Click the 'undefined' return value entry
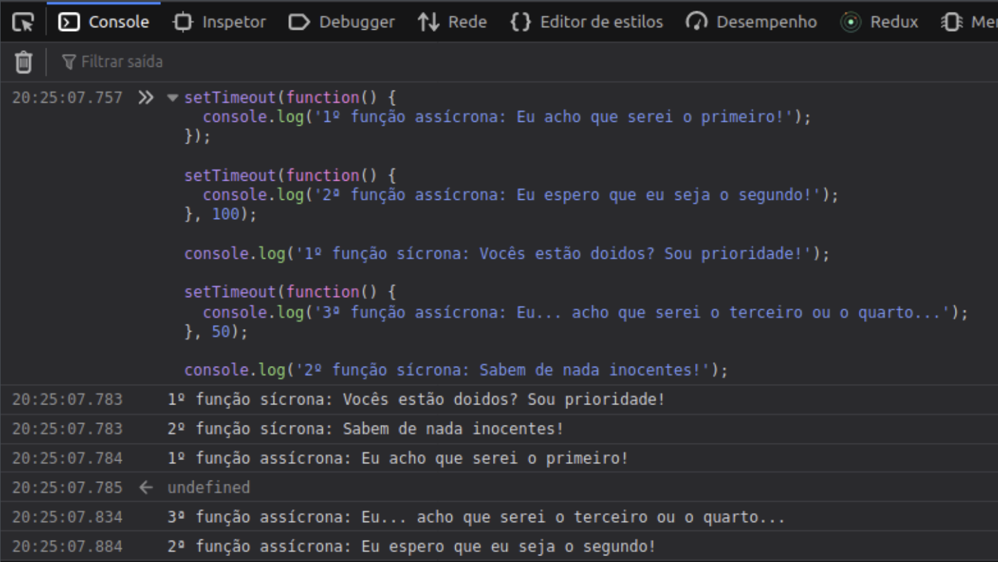The image size is (998, 562). tap(209, 487)
